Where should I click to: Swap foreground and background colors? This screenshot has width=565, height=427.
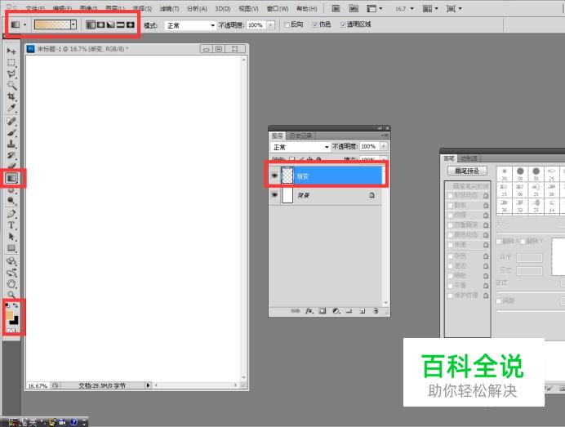tap(16, 305)
